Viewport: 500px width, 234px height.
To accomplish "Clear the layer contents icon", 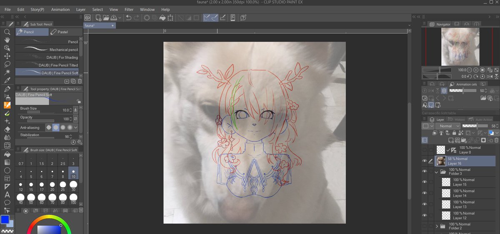I will point(147,17).
